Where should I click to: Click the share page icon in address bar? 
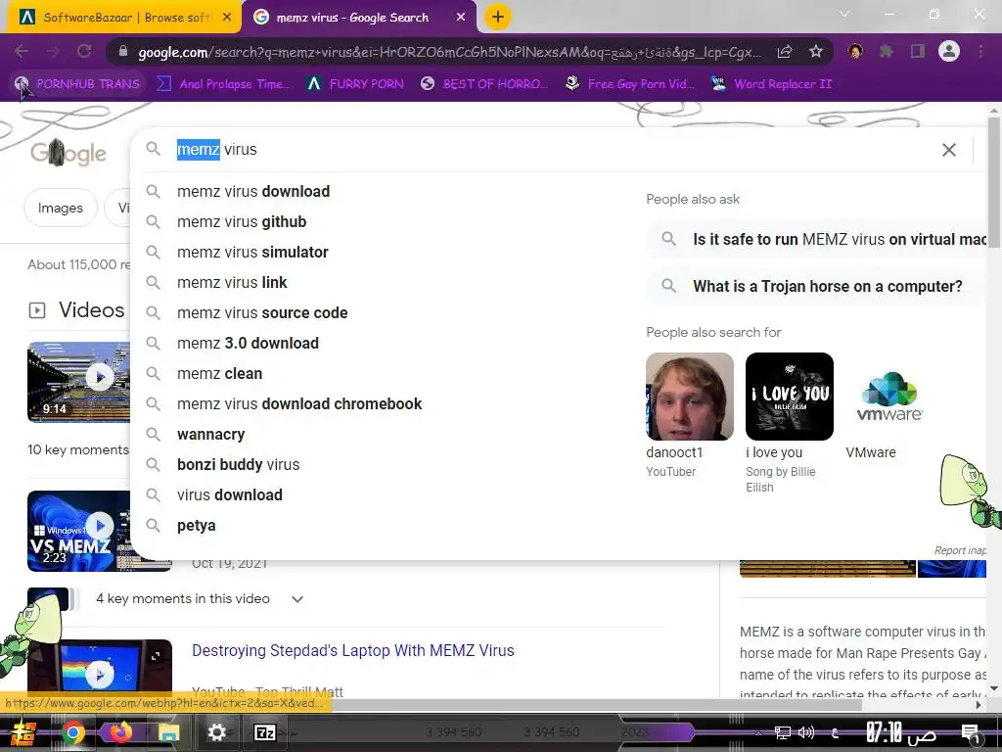point(785,51)
